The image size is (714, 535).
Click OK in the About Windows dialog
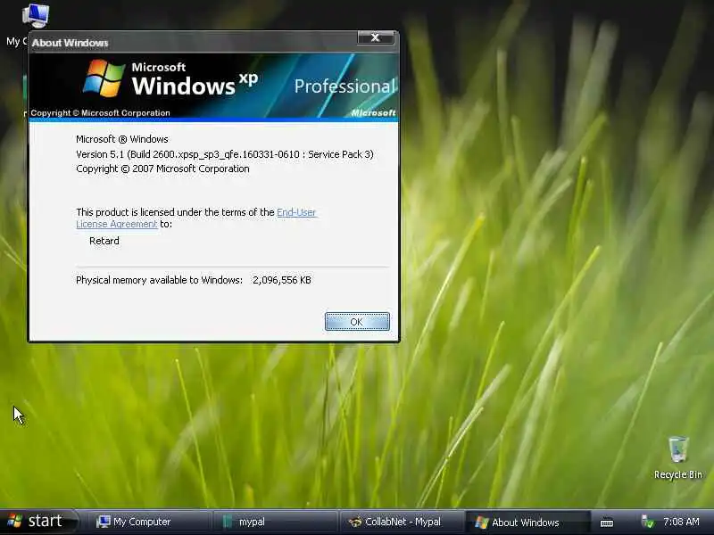[357, 322]
